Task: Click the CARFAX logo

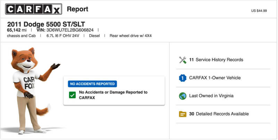Action: (x=34, y=9)
